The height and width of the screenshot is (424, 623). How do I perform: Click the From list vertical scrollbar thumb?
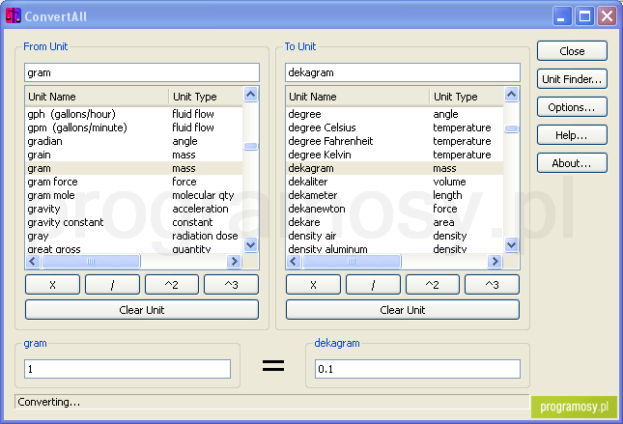[251, 146]
